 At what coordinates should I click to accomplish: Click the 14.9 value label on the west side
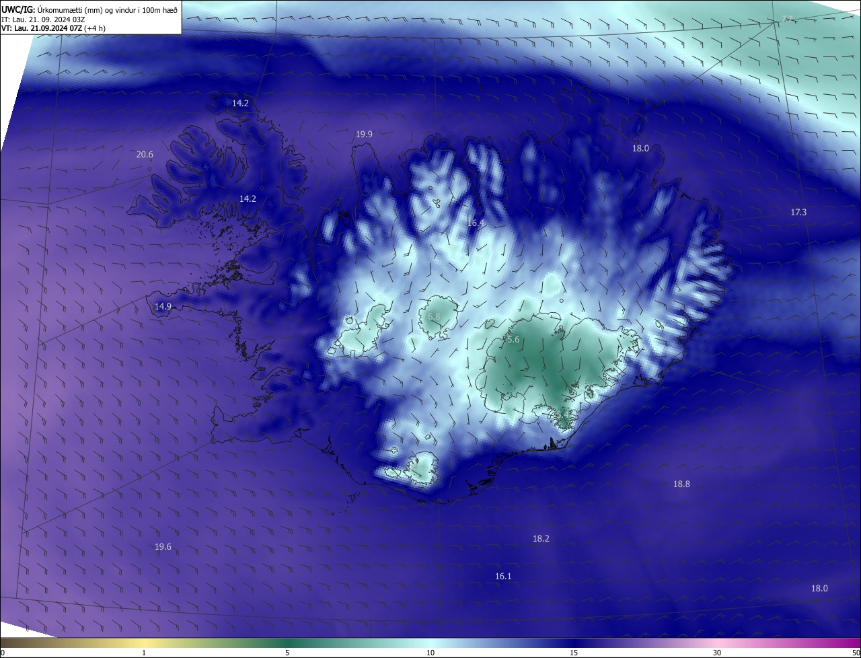click(x=163, y=307)
